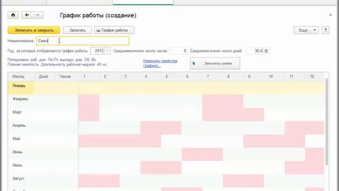The width and height of the screenshot is (339, 191).
Task: Select the Январь row
Action: [166, 88]
